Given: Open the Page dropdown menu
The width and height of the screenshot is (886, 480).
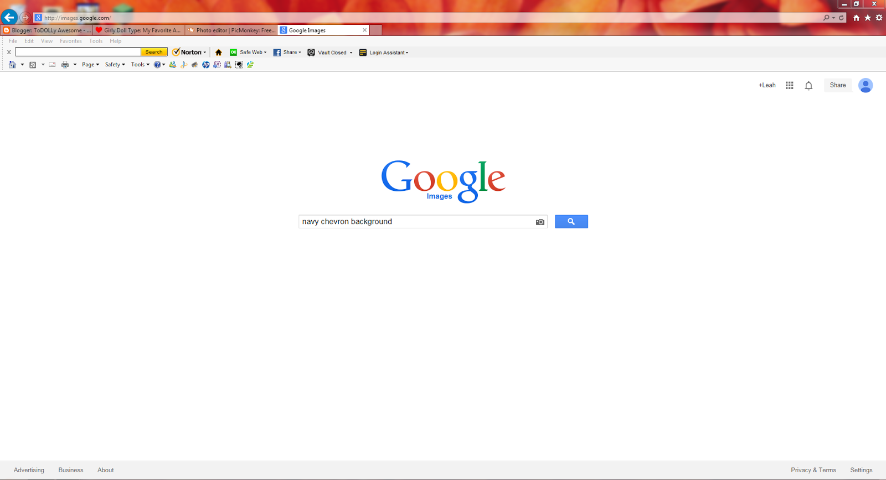Looking at the screenshot, I should [90, 65].
